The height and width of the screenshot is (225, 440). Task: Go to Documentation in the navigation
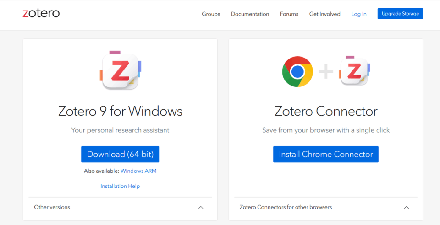(x=250, y=14)
